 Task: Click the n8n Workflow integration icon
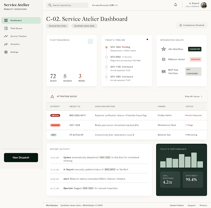coord(164,49)
